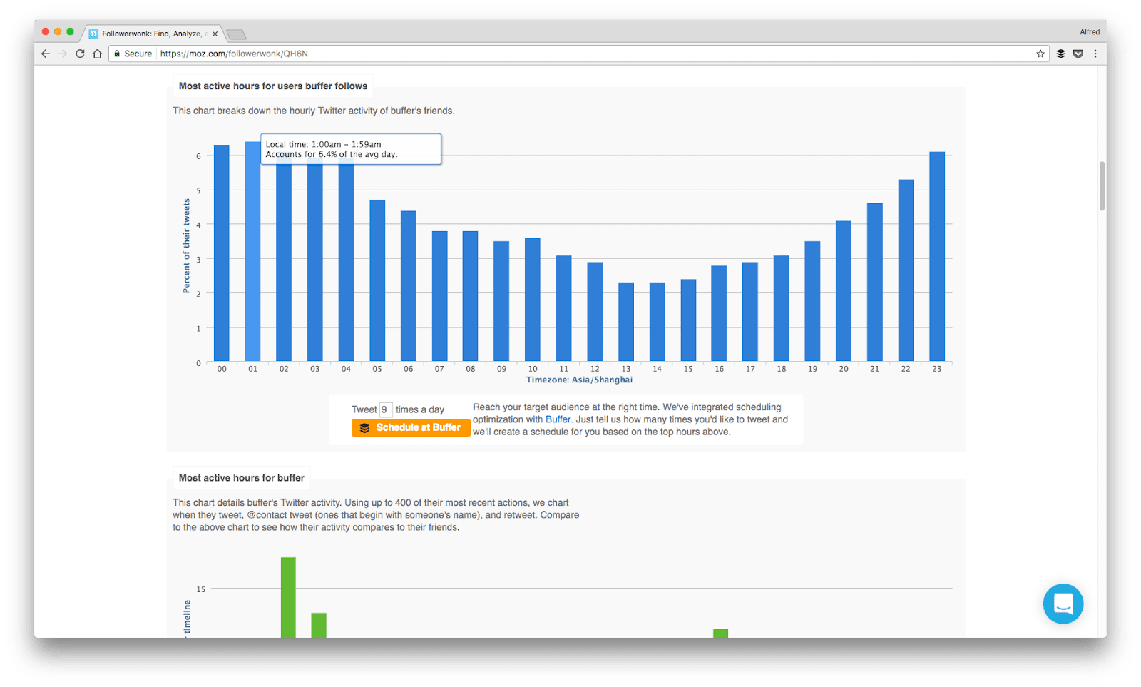Click the bar for hour 09
The image size is (1141, 687).
coord(501,301)
